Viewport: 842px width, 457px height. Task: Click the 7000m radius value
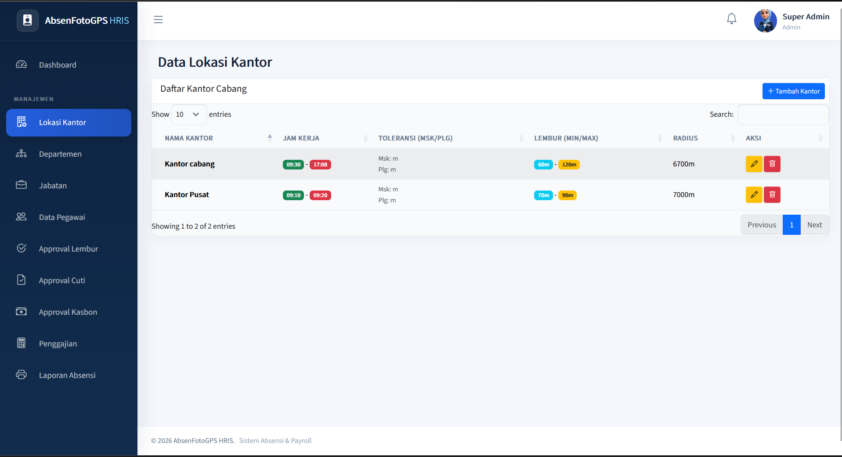click(x=683, y=194)
